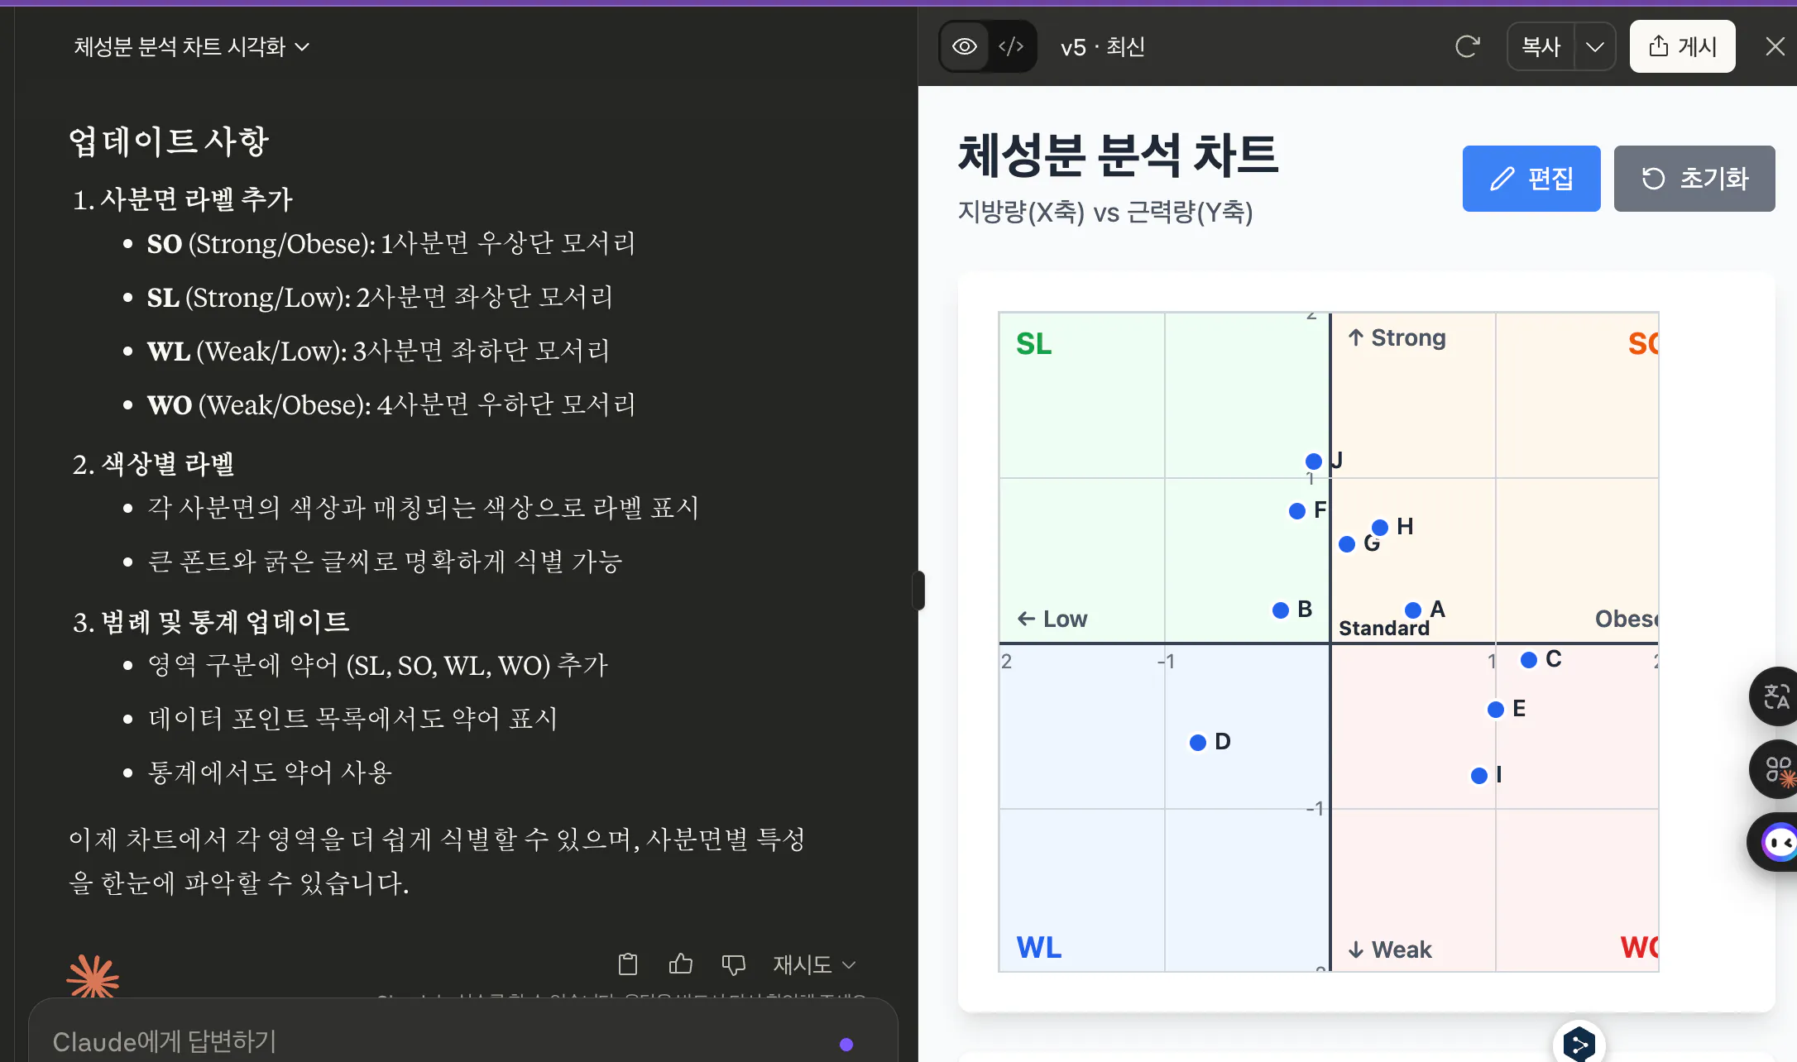Click the apps grid floating icon

click(1775, 769)
